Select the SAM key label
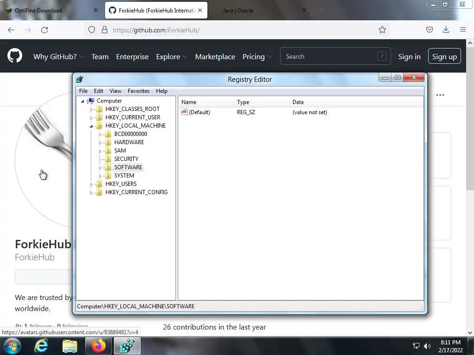The width and height of the screenshot is (474, 355). [120, 150]
